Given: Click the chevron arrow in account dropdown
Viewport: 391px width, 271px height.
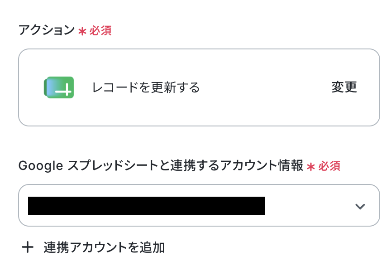Looking at the screenshot, I should 360,206.
